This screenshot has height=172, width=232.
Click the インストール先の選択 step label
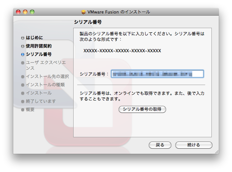pos(47,76)
